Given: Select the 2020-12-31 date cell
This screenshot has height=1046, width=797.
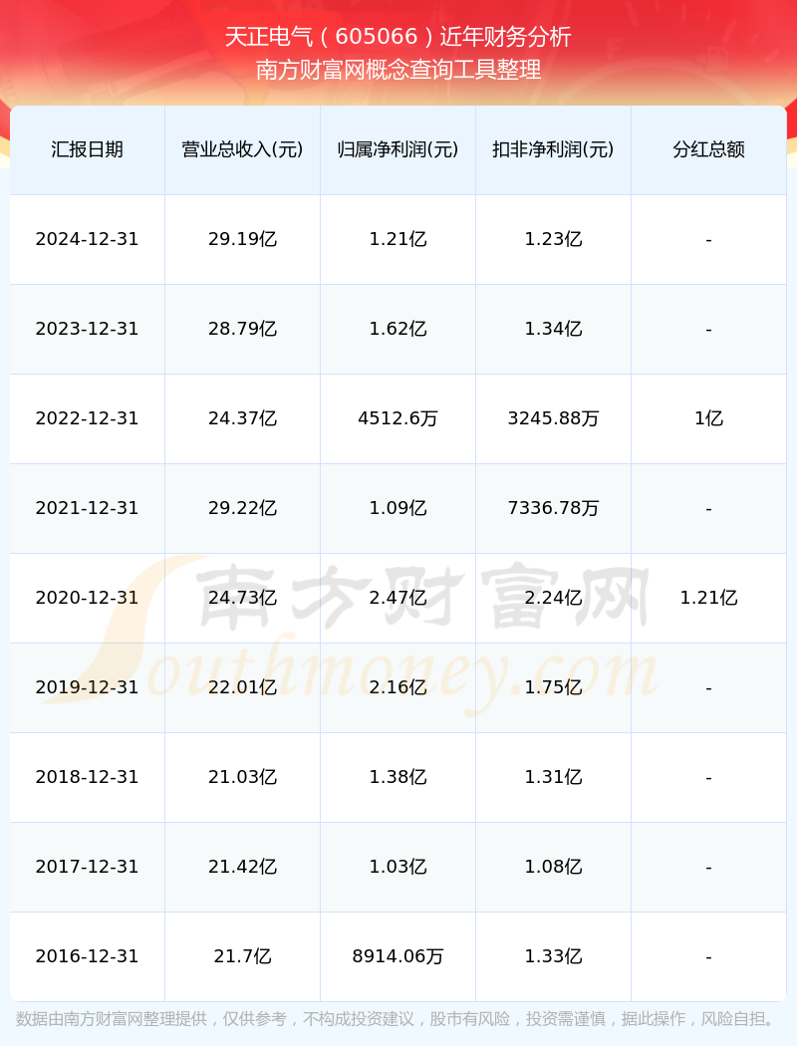Looking at the screenshot, I should pos(88,598).
